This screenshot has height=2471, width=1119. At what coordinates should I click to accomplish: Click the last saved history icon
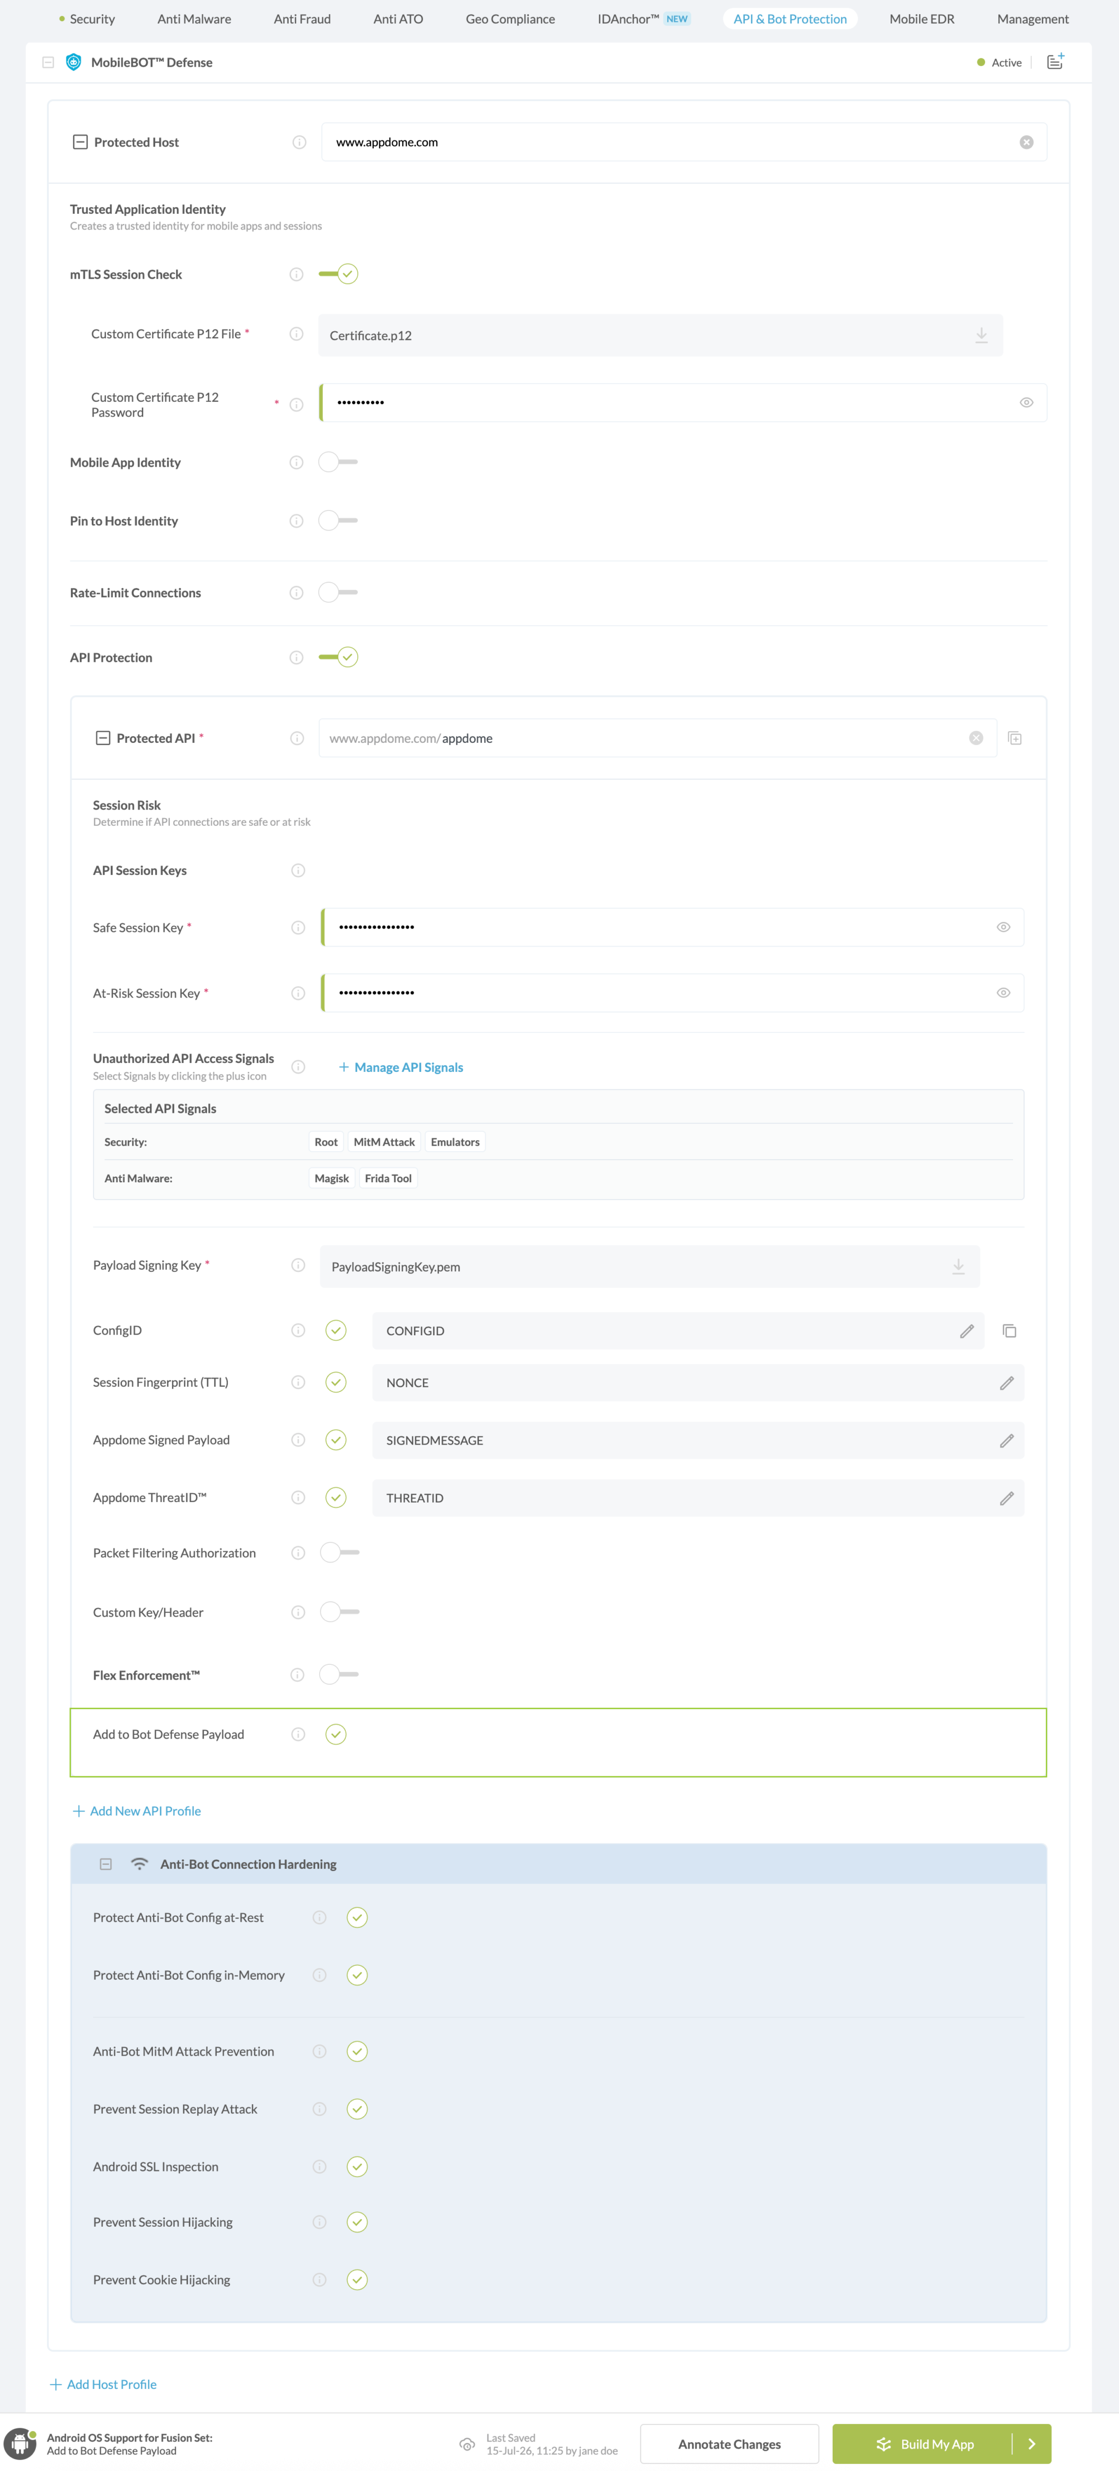tap(467, 2444)
